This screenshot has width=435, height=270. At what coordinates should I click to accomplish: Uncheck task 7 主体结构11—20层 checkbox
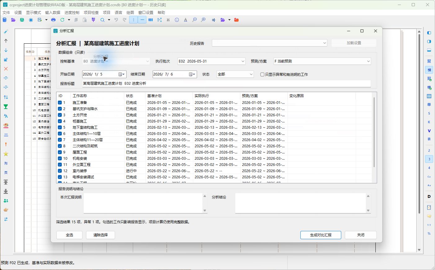click(60, 140)
